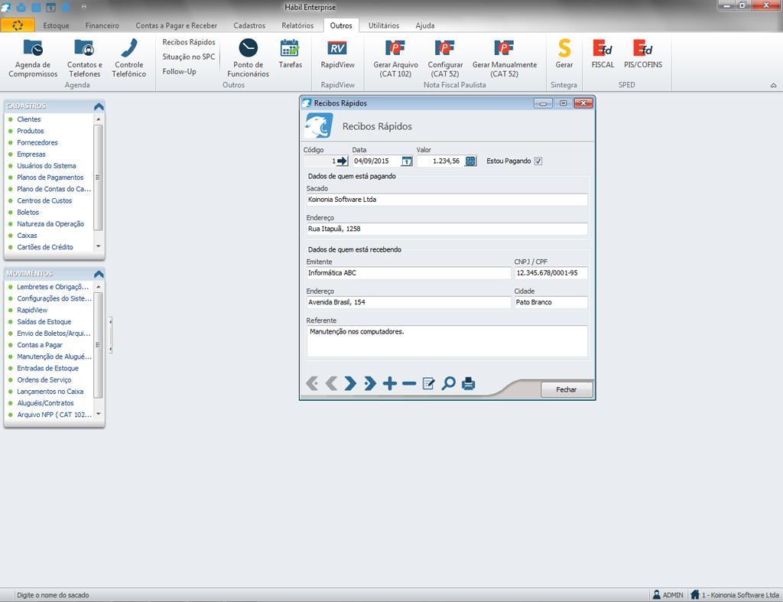Open SPED PIS/COFINS
The height and width of the screenshot is (602, 783).
(x=643, y=54)
